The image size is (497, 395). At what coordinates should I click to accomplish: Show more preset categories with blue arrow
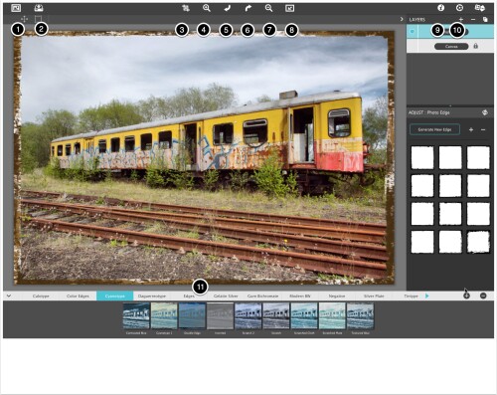click(x=426, y=296)
